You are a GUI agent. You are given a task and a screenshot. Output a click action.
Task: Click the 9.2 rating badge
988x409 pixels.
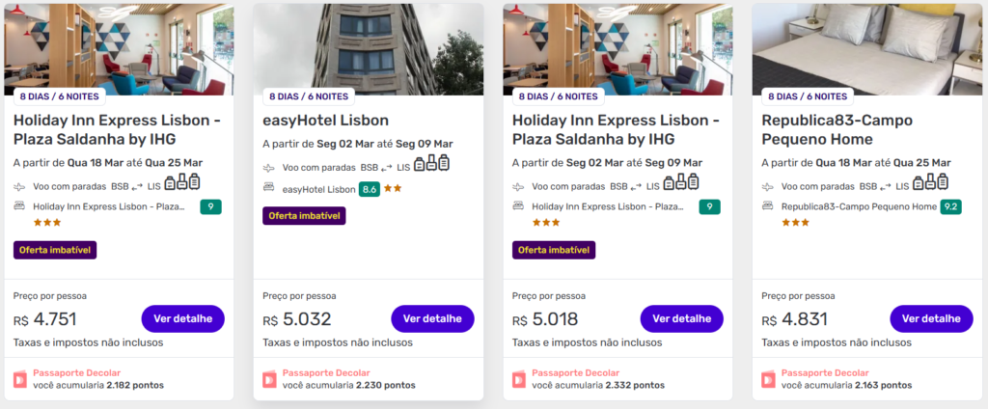coord(951,206)
